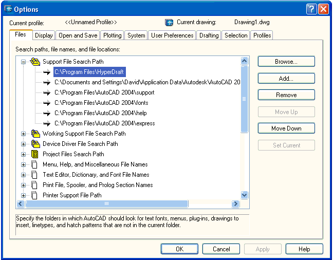Screen dimensions: 333x260
Task: Click the Support File Search Path folder icon
Action: 35,62
